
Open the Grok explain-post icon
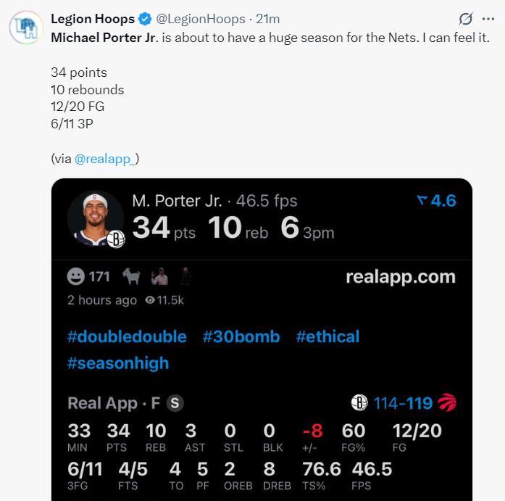click(x=466, y=19)
